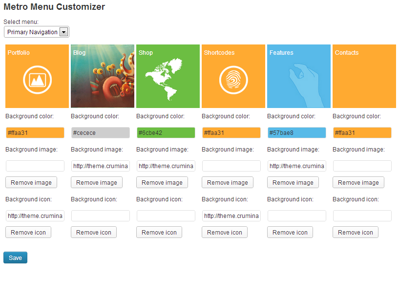Click Remove image for Features column
Viewport: 399px width, 281px height.
tap(293, 183)
